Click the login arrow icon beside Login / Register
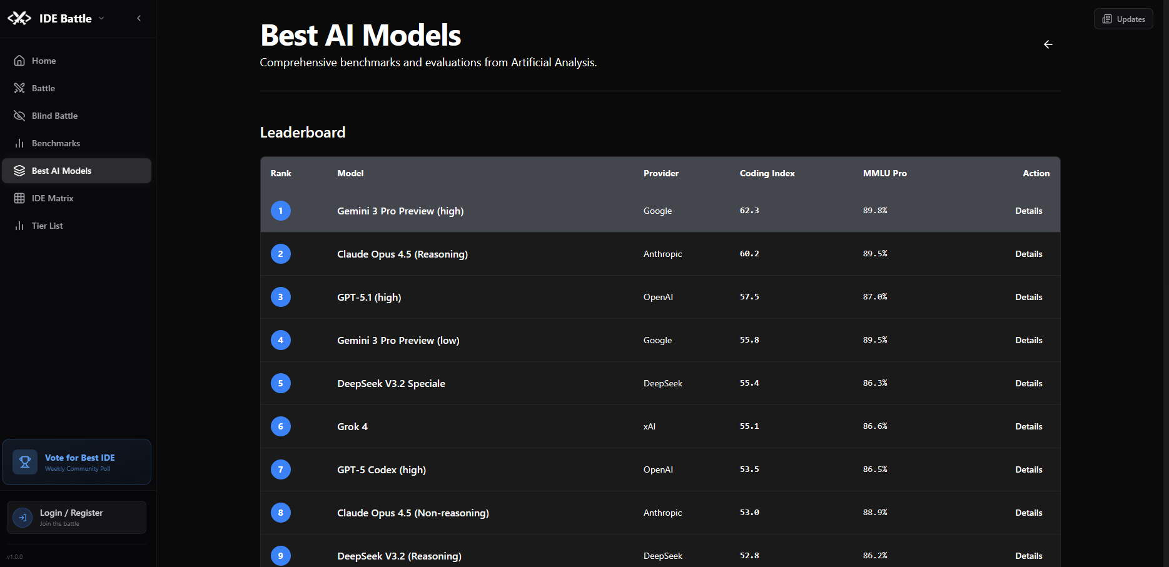This screenshot has width=1169, height=567. click(x=22, y=517)
